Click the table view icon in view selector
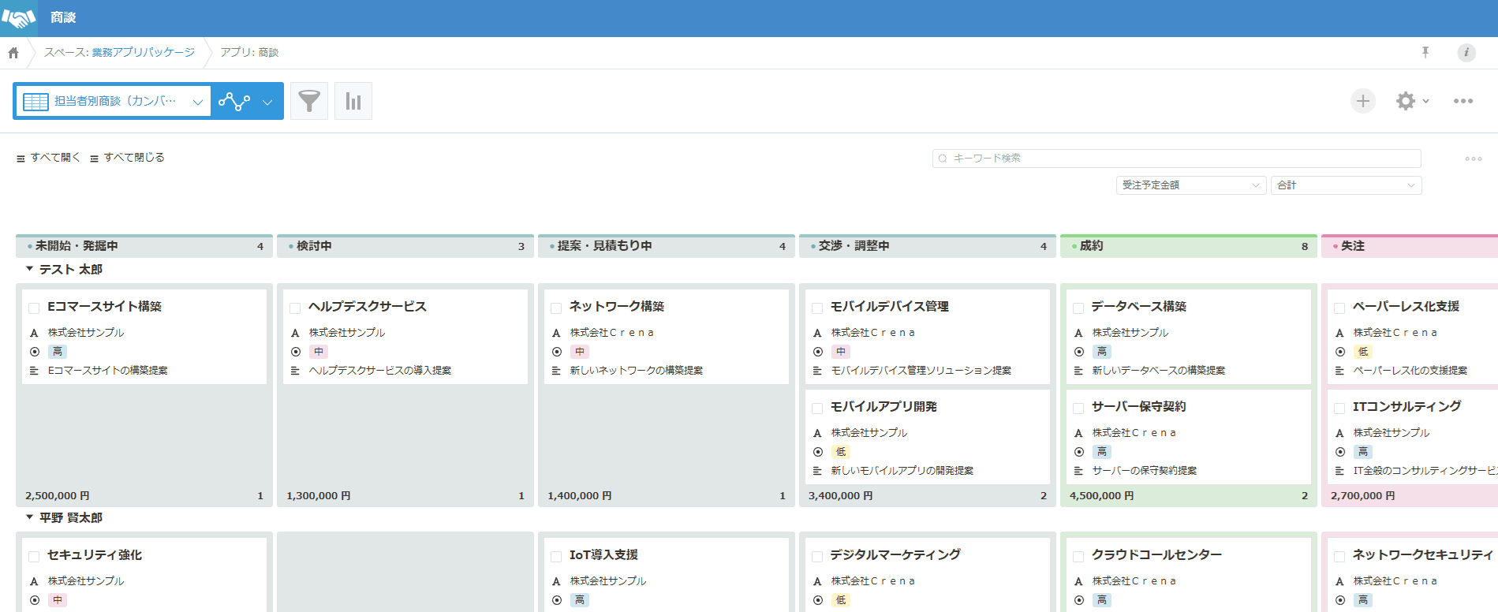 (x=36, y=102)
